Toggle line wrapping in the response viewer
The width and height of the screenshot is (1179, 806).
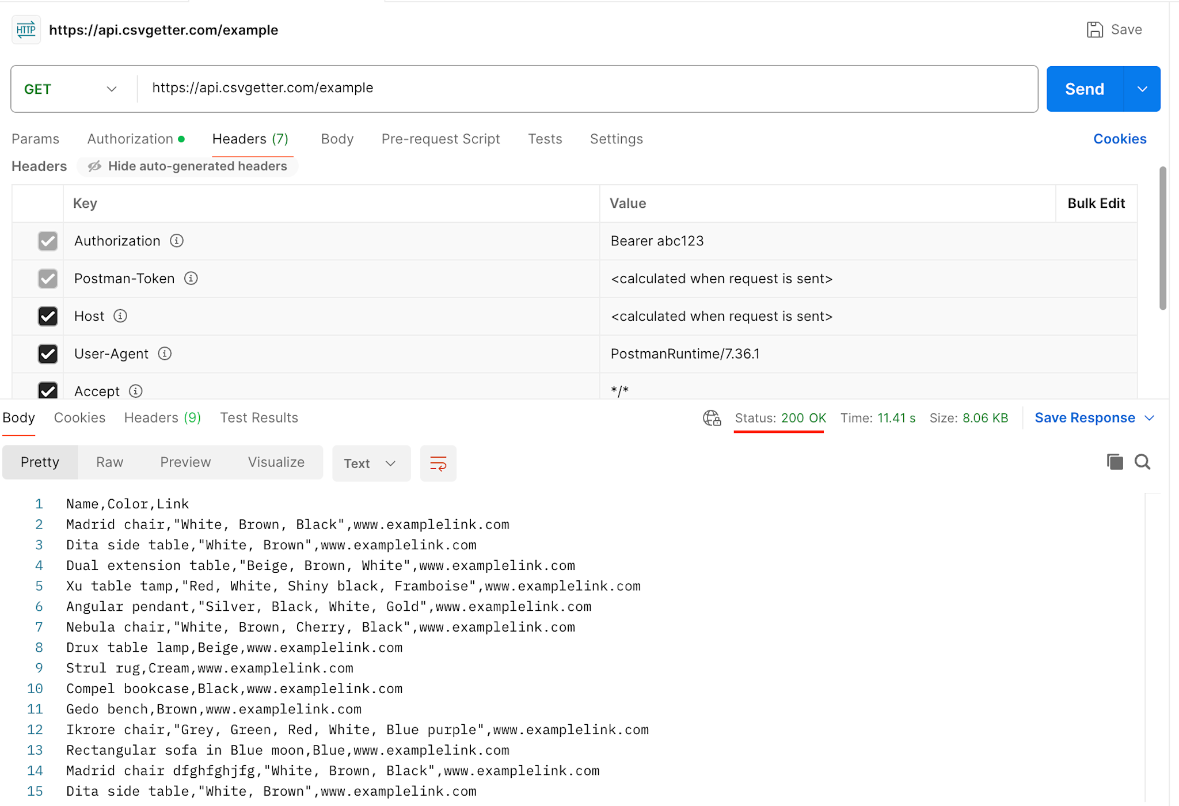[x=438, y=463]
